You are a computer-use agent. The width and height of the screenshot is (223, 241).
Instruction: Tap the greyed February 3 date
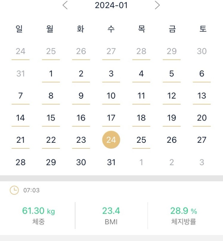coord(202,162)
